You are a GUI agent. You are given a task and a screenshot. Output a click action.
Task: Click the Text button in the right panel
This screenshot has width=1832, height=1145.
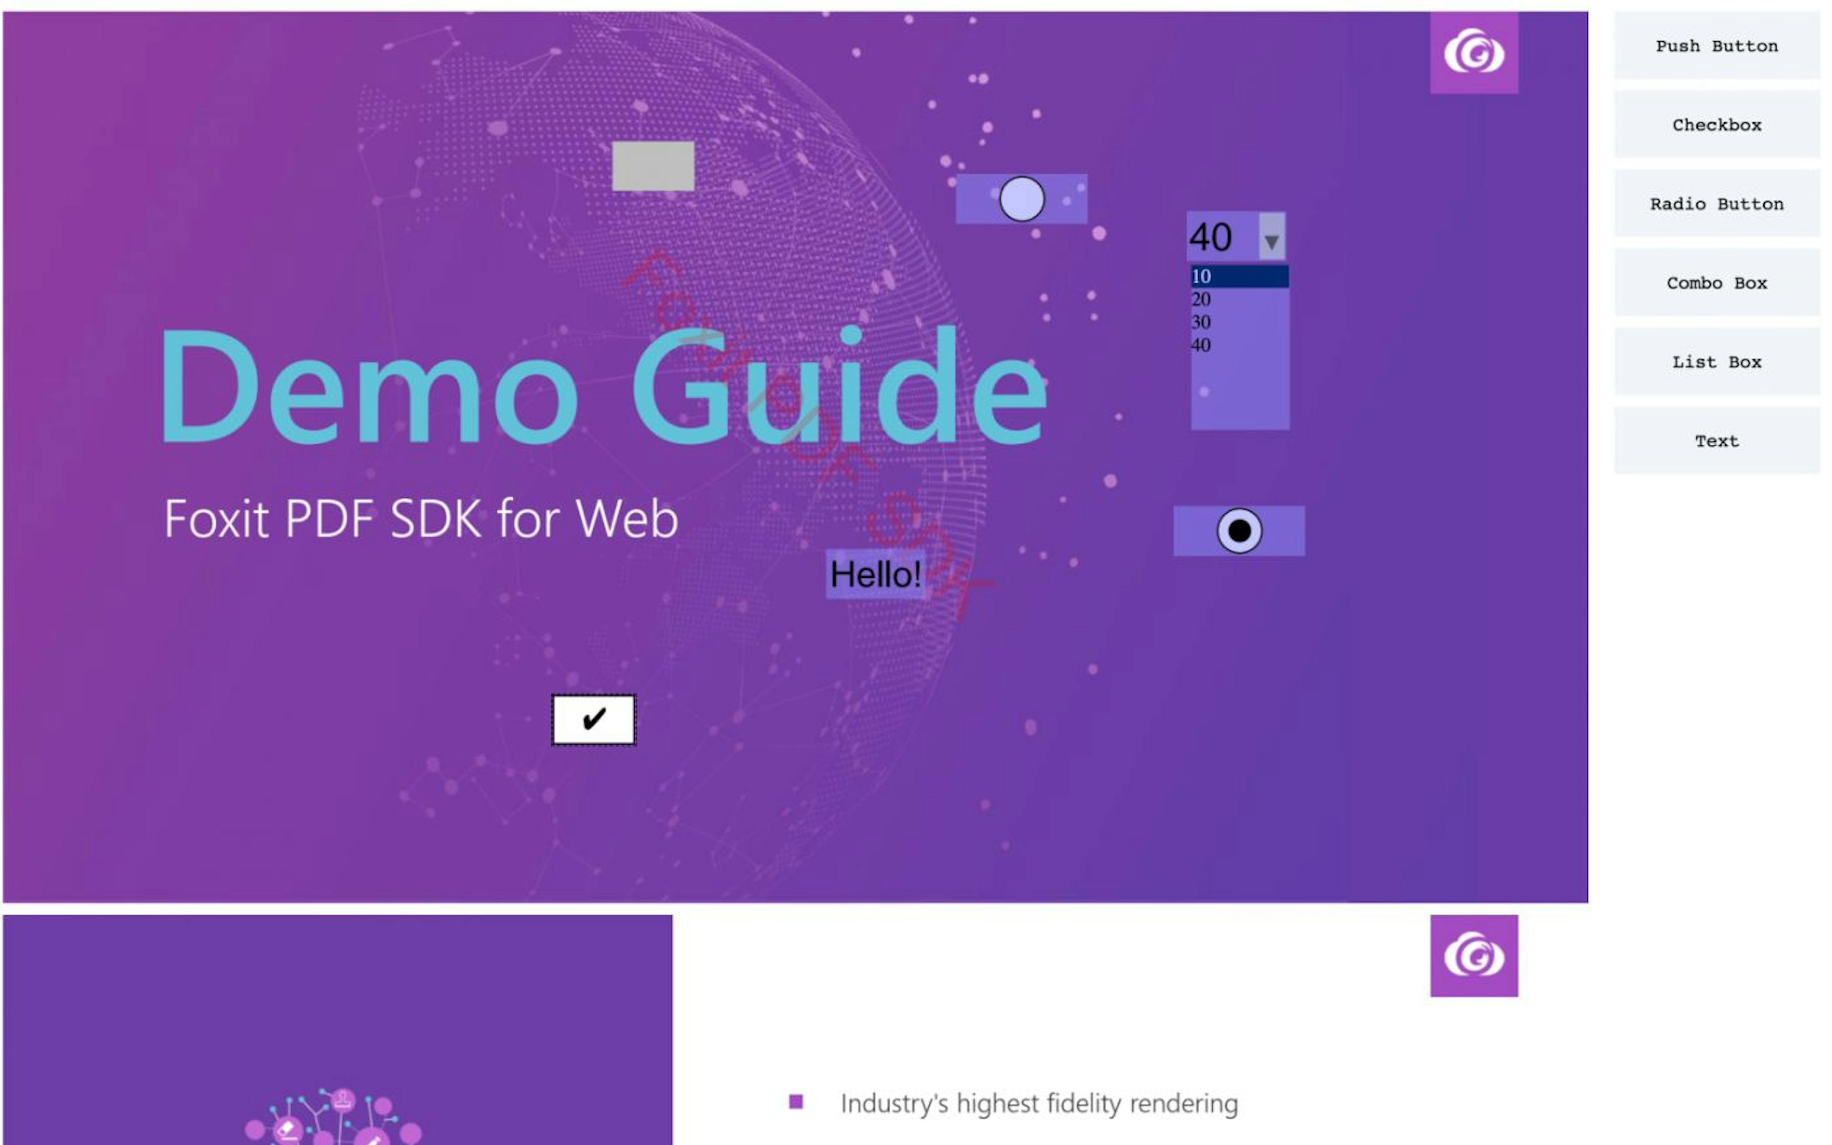point(1717,441)
